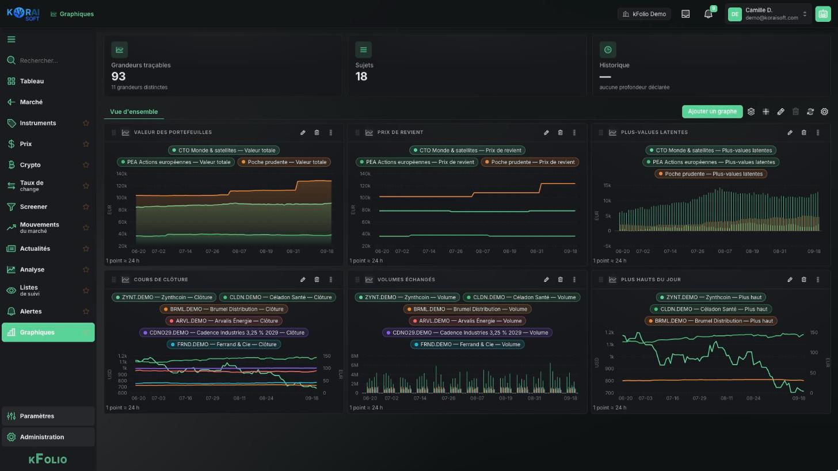Open Listes de suivi in the sidebar
Viewport: 838px width, 471px height.
point(48,290)
